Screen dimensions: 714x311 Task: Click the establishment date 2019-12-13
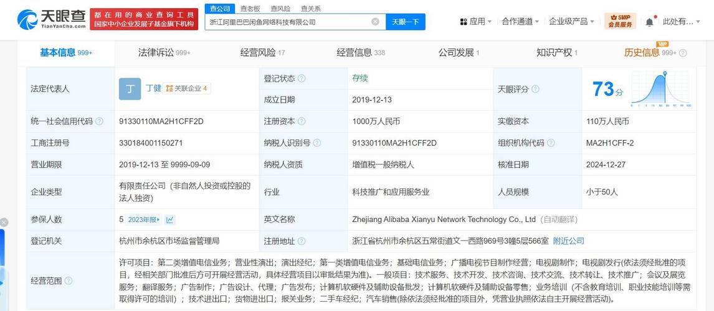click(x=372, y=100)
